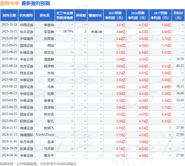Select the 东北证券 institution cell
Screen dimensions: 185x166
[x=26, y=32]
